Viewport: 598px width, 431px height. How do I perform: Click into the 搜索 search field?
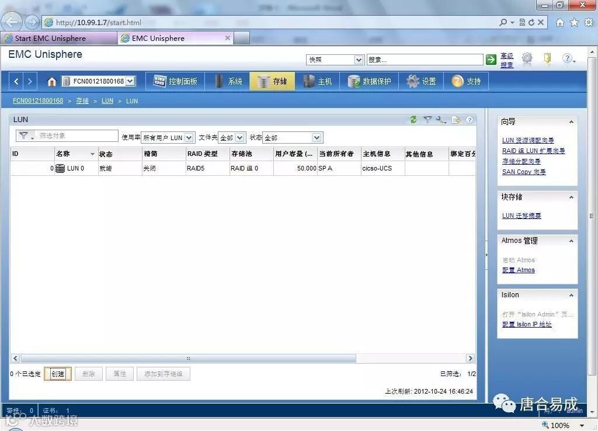click(425, 60)
